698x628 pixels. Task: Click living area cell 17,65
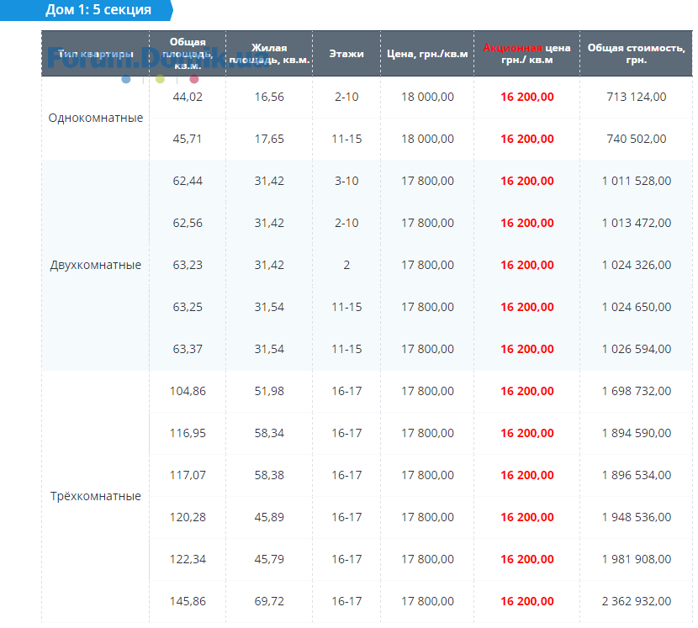click(x=269, y=139)
